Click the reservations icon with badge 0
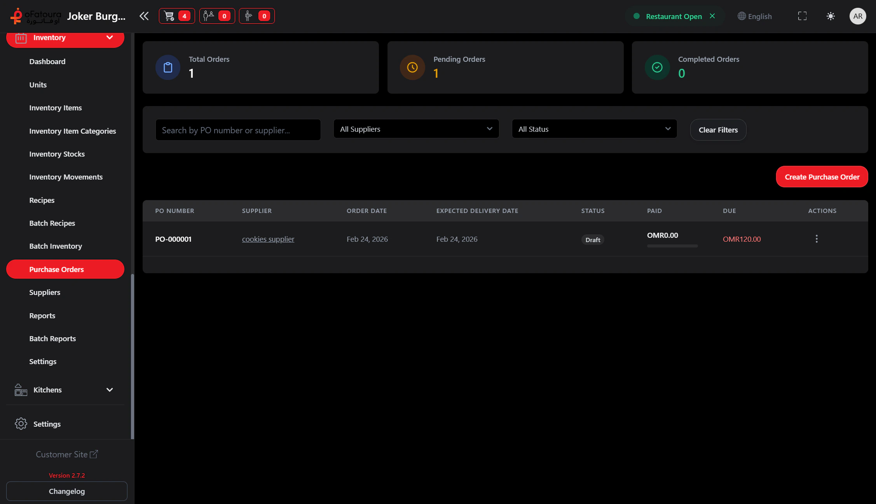 pyautogui.click(x=217, y=16)
